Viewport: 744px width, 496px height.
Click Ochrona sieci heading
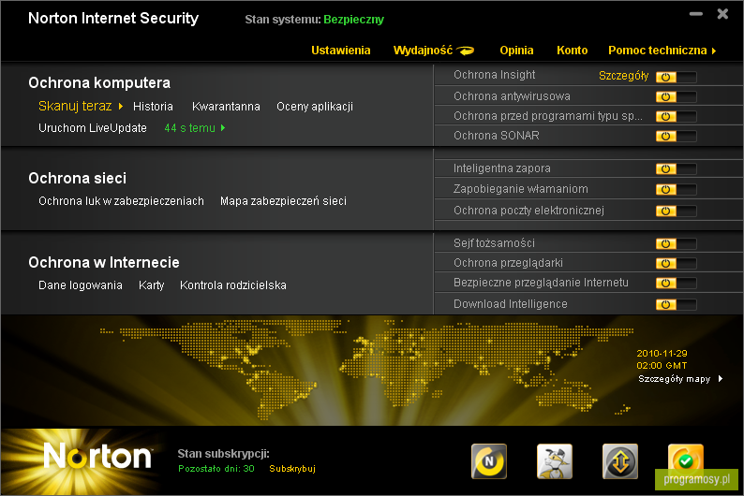(78, 178)
